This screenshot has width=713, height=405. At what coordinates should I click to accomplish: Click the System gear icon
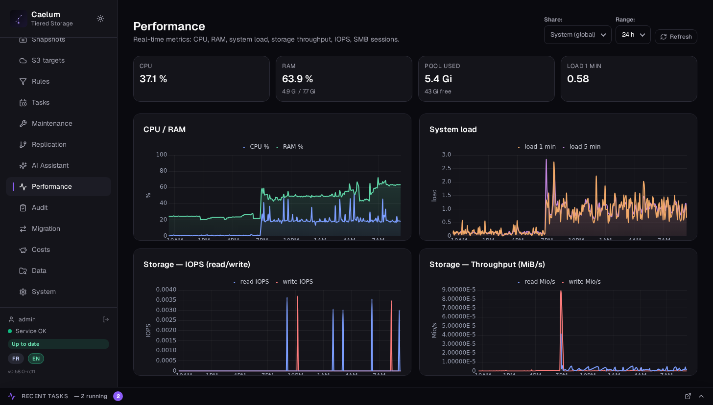point(23,292)
